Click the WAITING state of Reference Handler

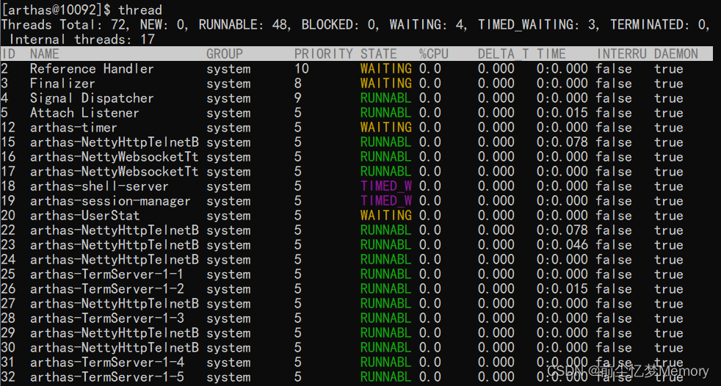click(x=385, y=68)
